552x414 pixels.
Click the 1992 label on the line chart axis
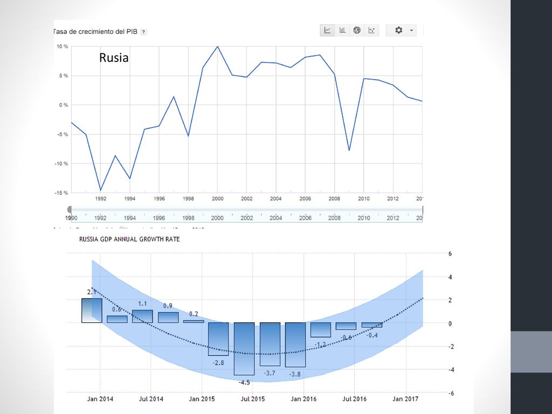pos(100,198)
